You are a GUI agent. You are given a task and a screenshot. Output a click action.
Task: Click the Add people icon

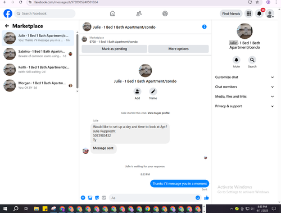tap(137, 92)
